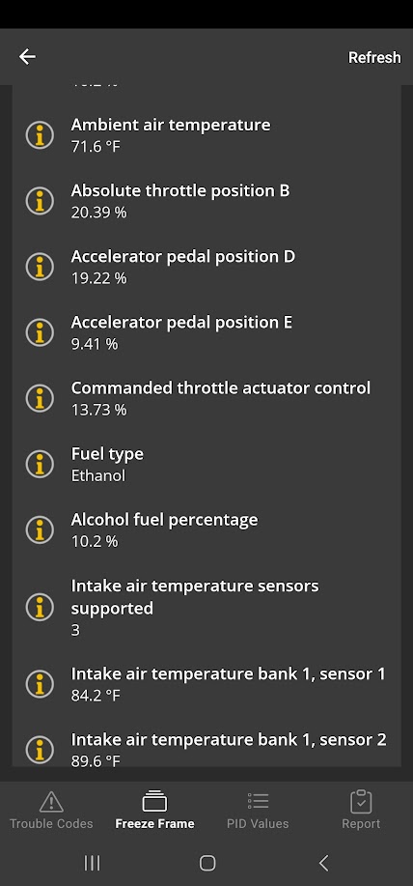Tap the Android system back chevron
413x886 pixels.
[323, 863]
